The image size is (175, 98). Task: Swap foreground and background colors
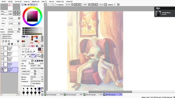[x=42, y=48]
